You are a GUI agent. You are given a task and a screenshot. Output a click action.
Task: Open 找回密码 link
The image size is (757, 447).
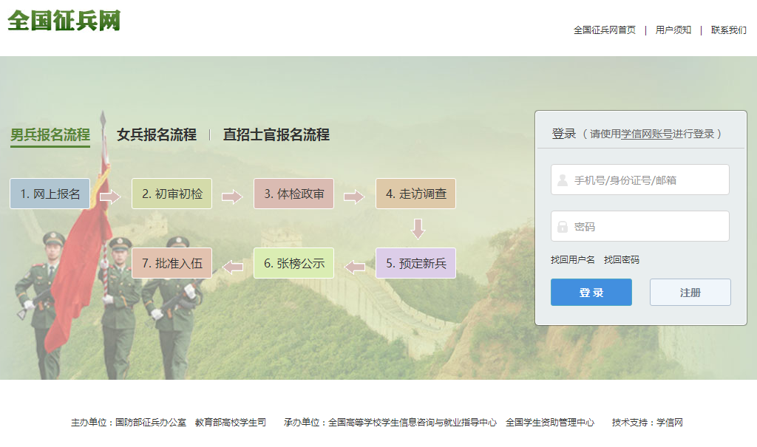pyautogui.click(x=622, y=260)
